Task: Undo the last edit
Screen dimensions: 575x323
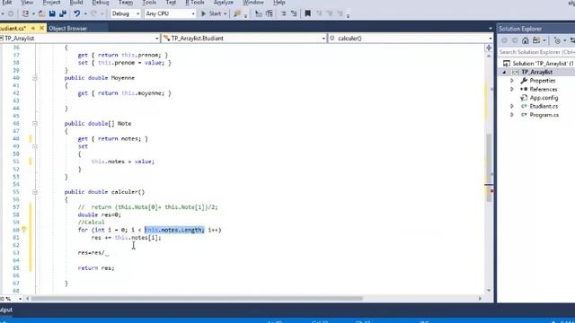Action: 76,13
